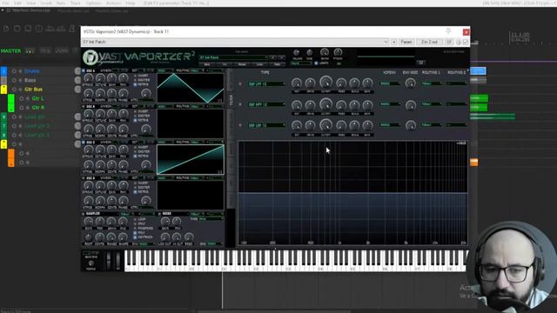Toggle the LEGATO checkbox
This screenshot has height=313, width=557.
pos(316,63)
